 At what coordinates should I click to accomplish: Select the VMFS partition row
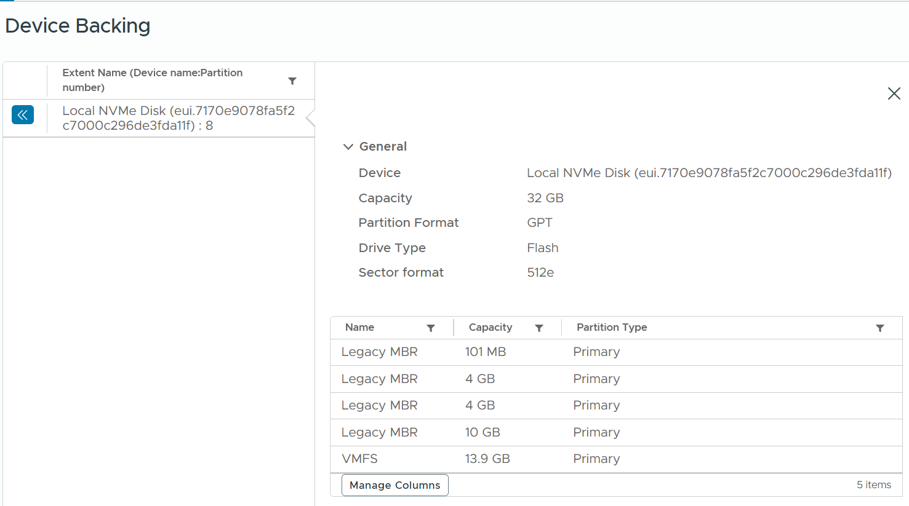coord(616,459)
